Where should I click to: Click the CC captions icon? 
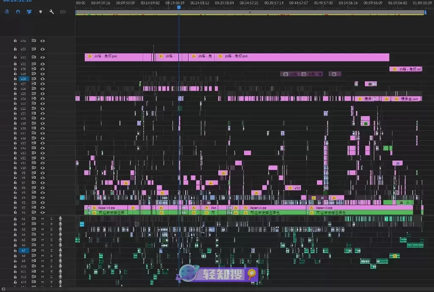coord(63,12)
